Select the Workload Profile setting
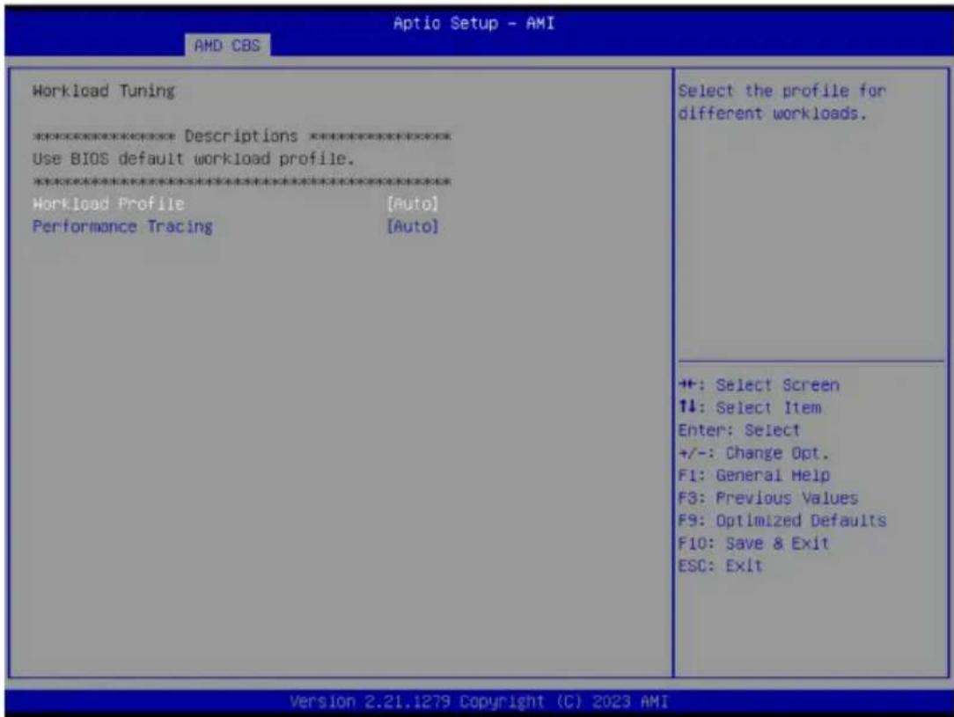Screen dimensions: 954x717 108,204
